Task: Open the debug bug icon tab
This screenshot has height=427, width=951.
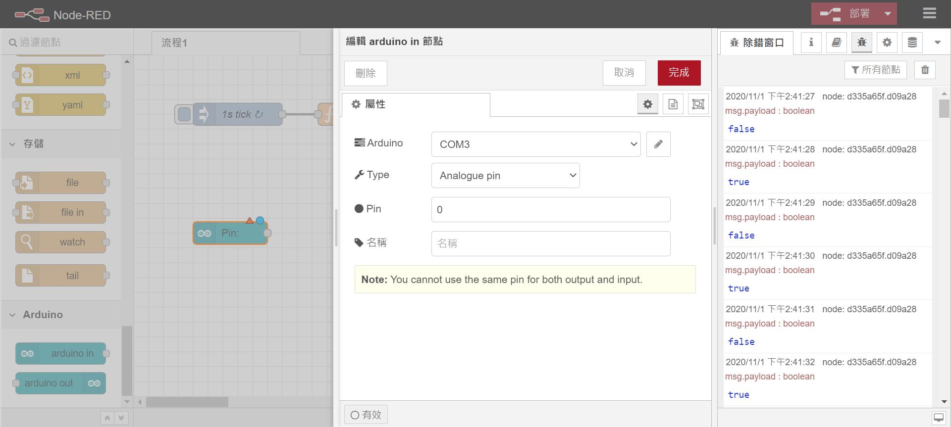Action: click(861, 43)
